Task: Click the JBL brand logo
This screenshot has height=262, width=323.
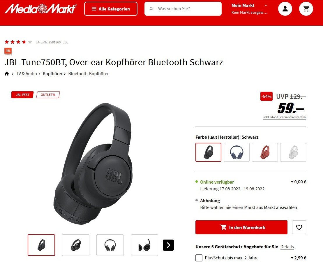Action: (x=8, y=51)
